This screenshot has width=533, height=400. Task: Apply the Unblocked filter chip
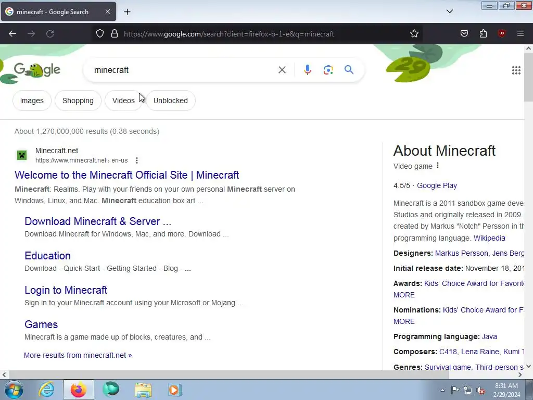171,101
